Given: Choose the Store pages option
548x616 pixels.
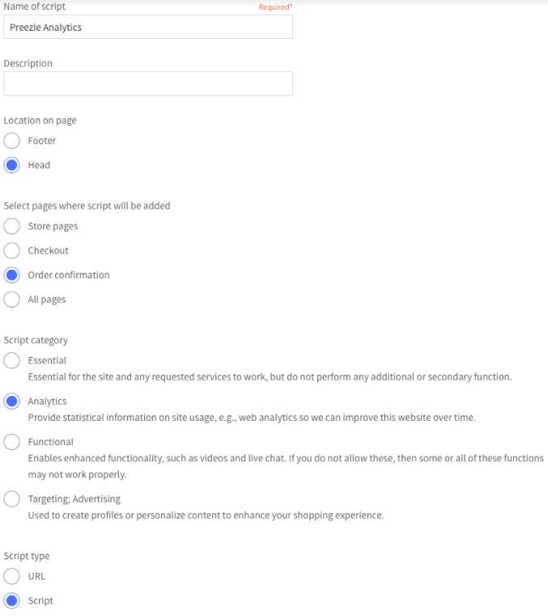Looking at the screenshot, I should (x=12, y=227).
